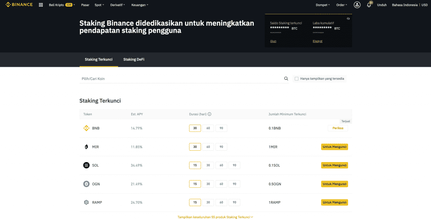This screenshot has height=220, width=431.
Task: Click the Pilih/Cari Koin search field
Action: pos(181,79)
